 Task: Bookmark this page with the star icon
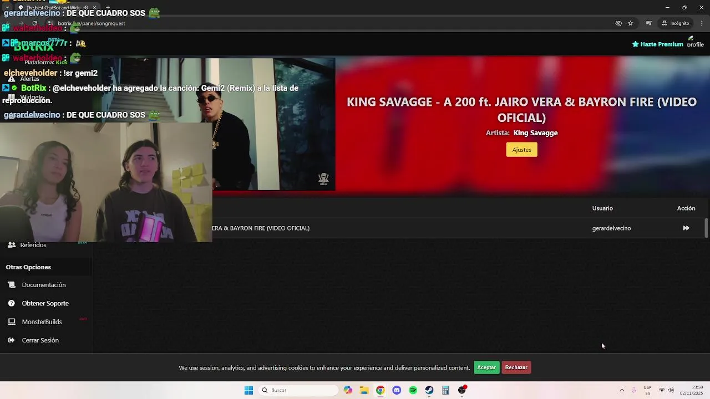coord(631,23)
